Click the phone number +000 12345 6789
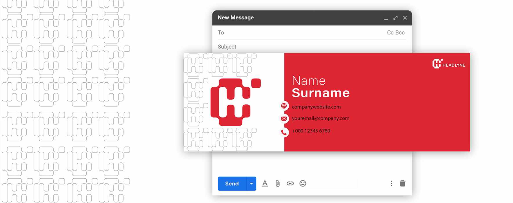The image size is (513, 203). click(311, 131)
